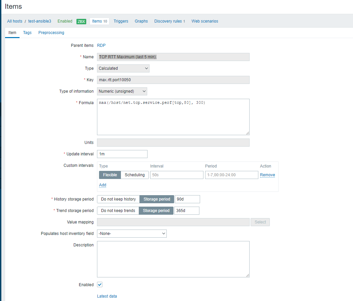Grab the Formula textarea resize handle

[x=248, y=133]
